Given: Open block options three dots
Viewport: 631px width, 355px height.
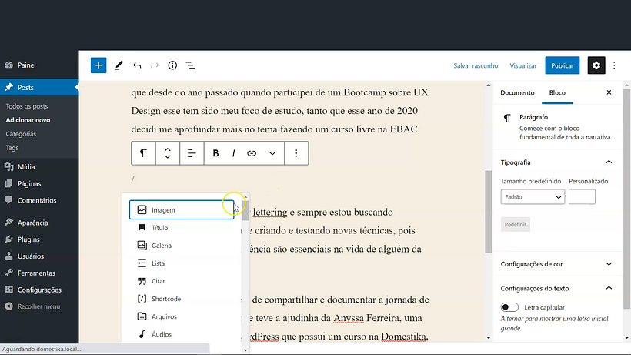Looking at the screenshot, I should click(296, 153).
